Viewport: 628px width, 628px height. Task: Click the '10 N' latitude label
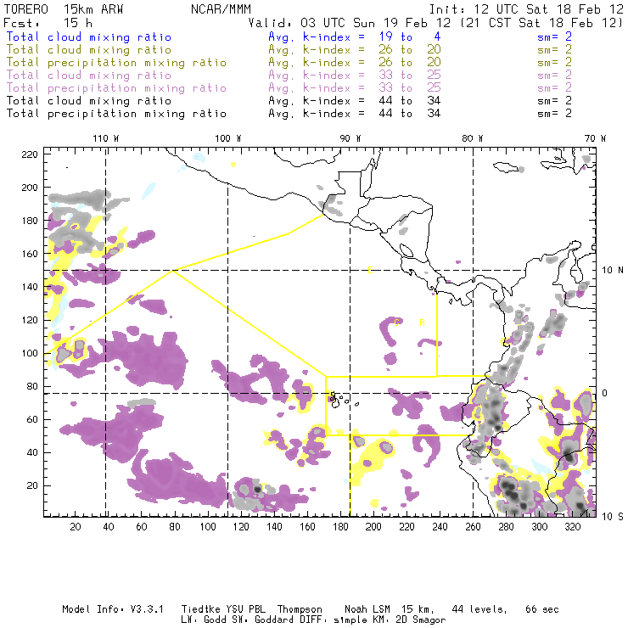pos(613,271)
